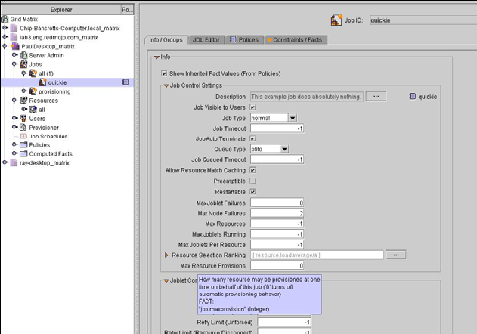Collapse the Info section
Screen dimensions: 477x334
pos(156,57)
